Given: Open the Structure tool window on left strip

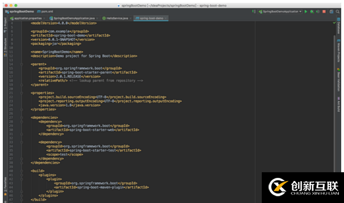Looking at the screenshot, I should (x=5, y=47).
